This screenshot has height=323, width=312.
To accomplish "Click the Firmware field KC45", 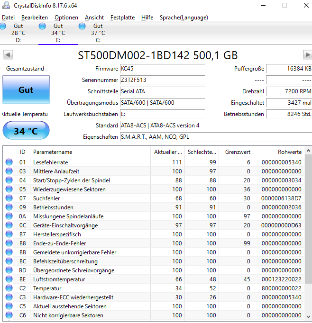I will 163,69.
